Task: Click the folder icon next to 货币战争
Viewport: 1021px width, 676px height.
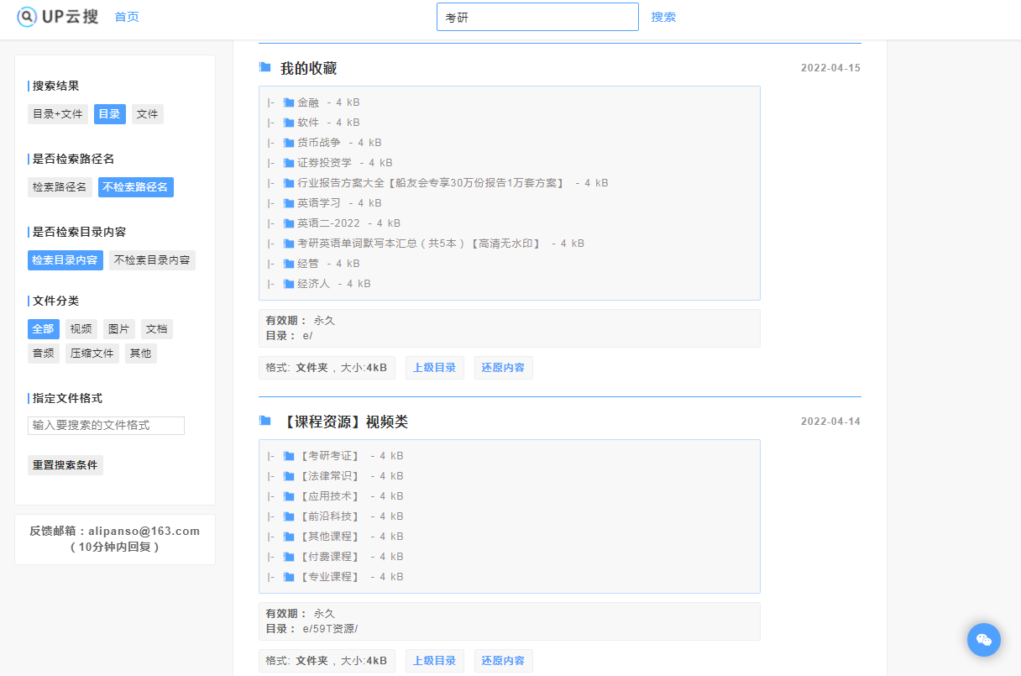Action: [x=289, y=143]
